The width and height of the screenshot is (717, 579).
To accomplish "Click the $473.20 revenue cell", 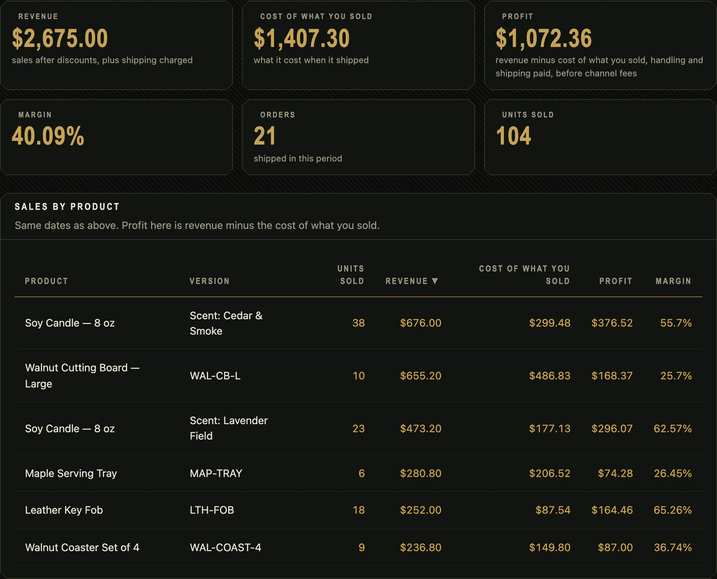I will pyautogui.click(x=421, y=429).
